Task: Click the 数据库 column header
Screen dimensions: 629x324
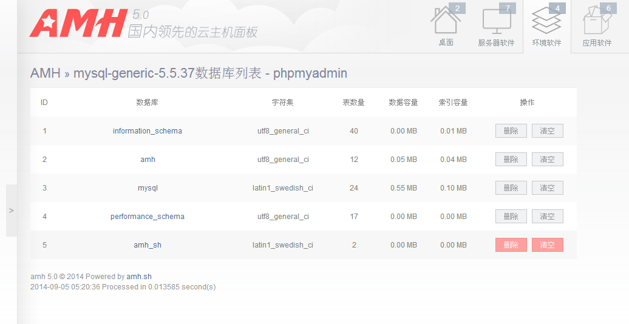Action: (x=148, y=103)
